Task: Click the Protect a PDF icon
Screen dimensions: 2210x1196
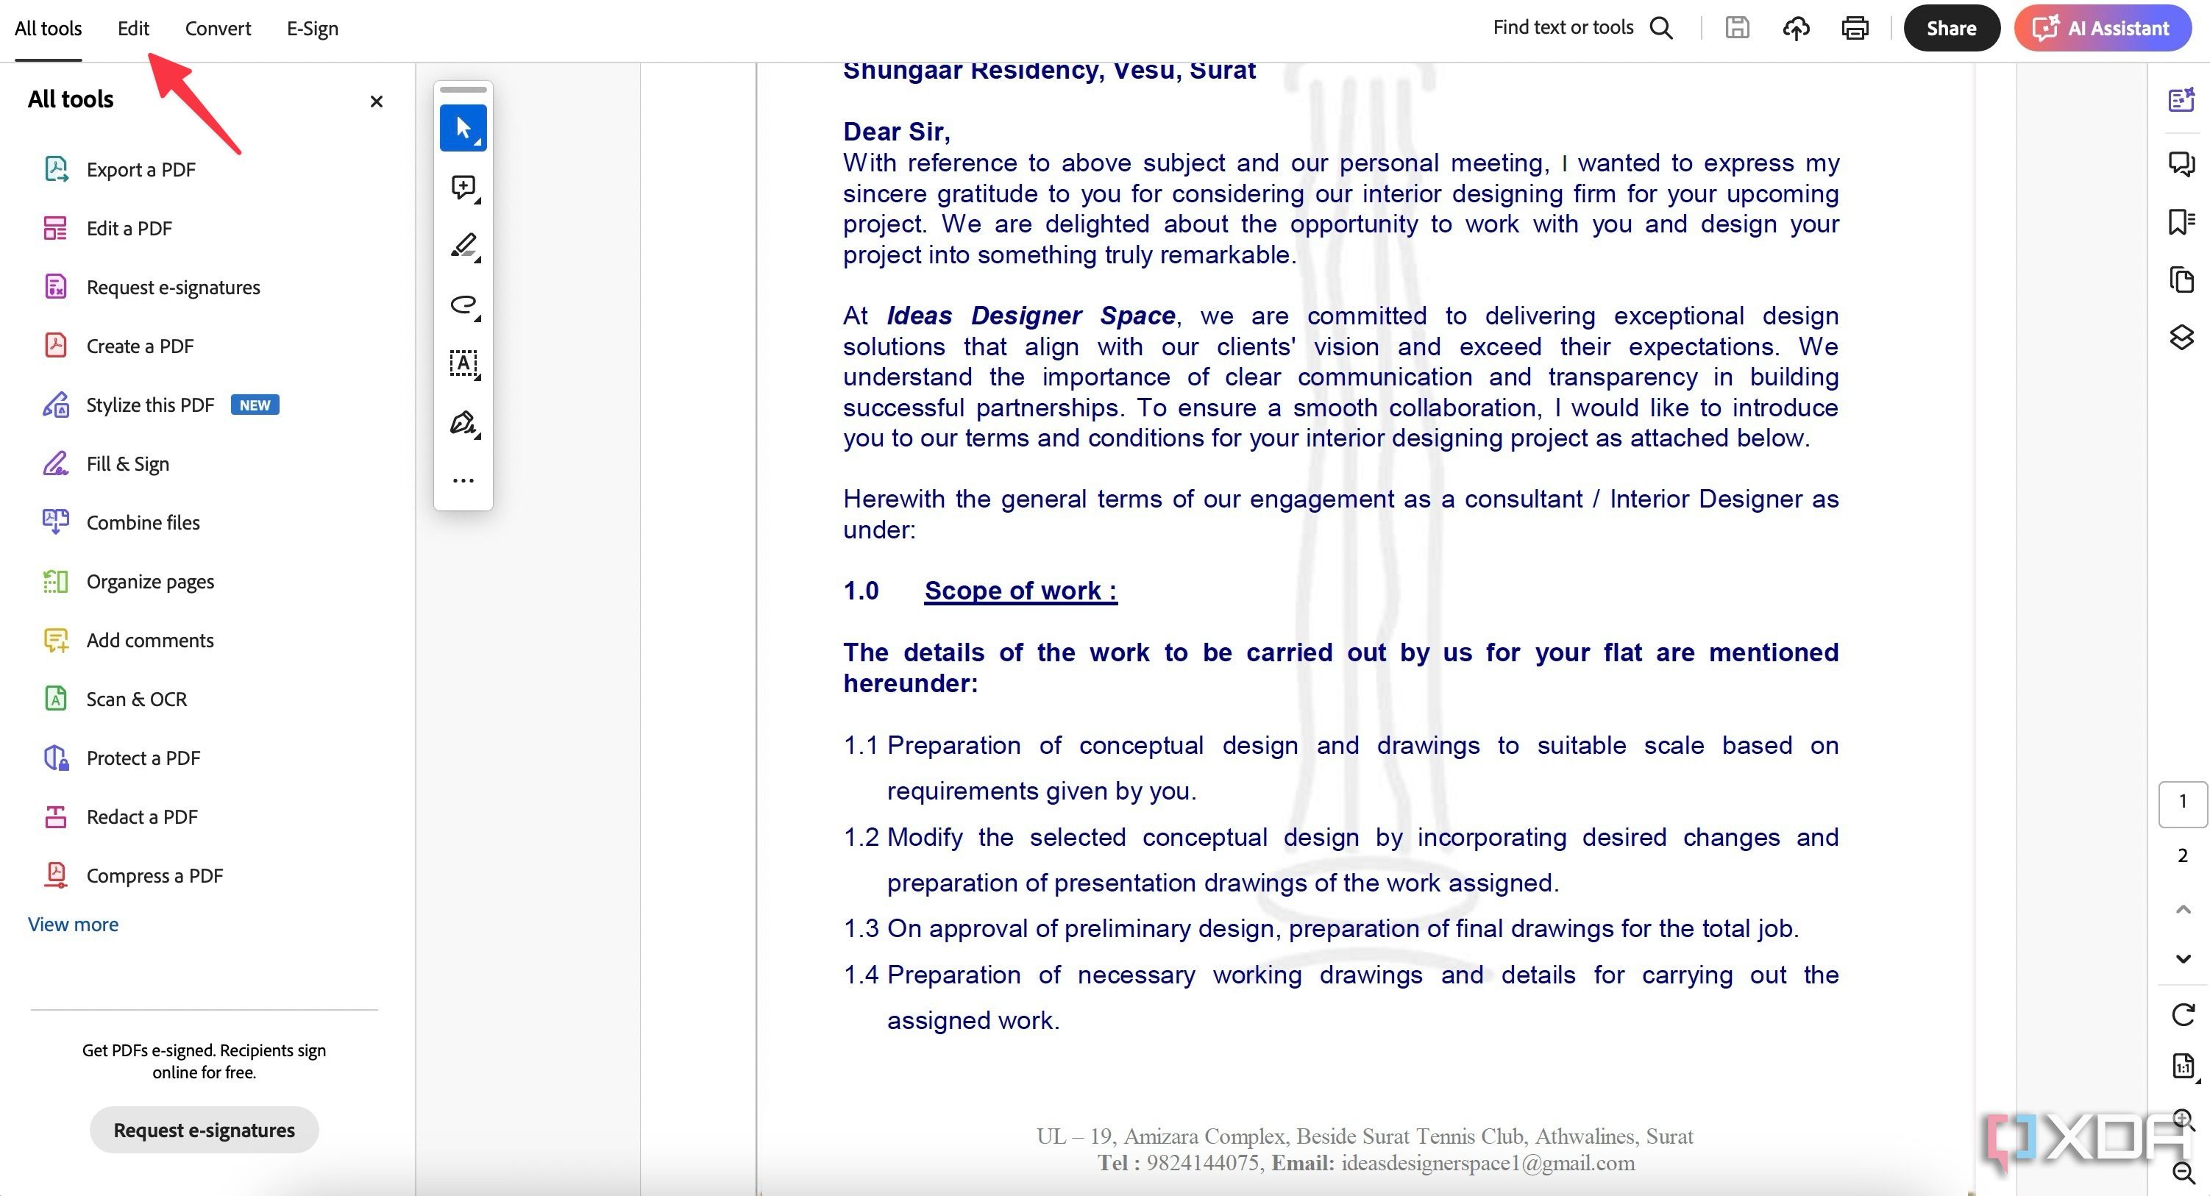Action: pos(54,758)
